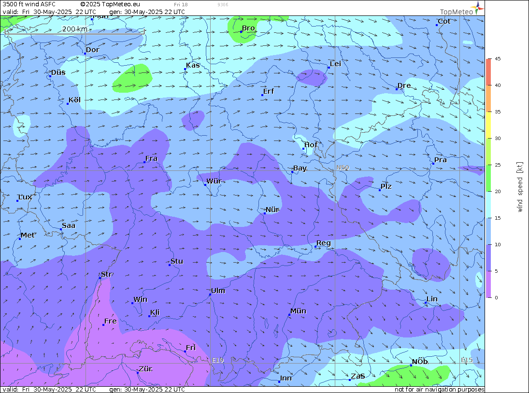Screen dimensions: 529x393
Task: Click the 'Met' city label
Action: tap(28, 235)
